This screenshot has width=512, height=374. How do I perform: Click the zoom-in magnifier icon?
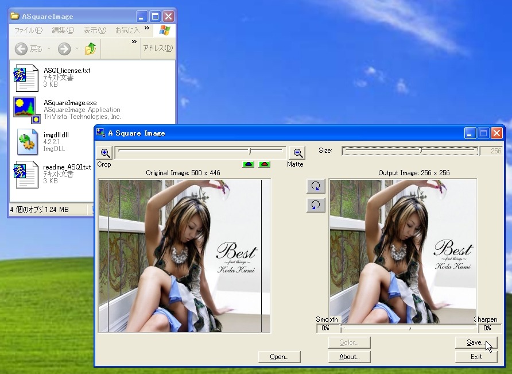pos(105,153)
